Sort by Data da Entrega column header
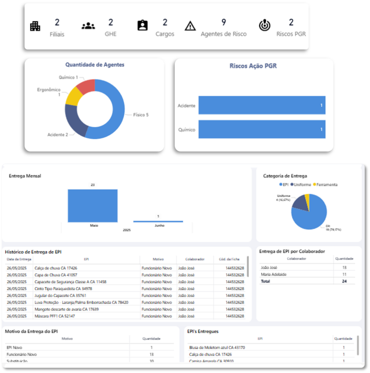Screen dimensions: 370x373 click(x=18, y=259)
